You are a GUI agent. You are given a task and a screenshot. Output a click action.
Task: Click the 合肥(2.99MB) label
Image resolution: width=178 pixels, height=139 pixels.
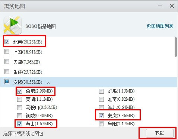[x=39, y=91]
